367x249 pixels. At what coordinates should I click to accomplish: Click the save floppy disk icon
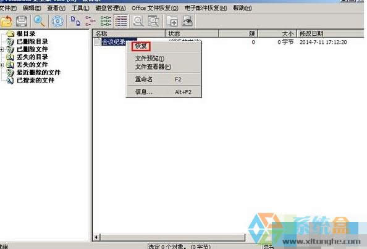pyautogui.click(x=22, y=21)
